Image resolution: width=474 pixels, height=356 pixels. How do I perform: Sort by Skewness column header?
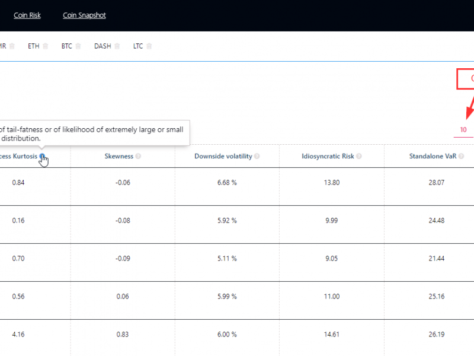coord(120,157)
